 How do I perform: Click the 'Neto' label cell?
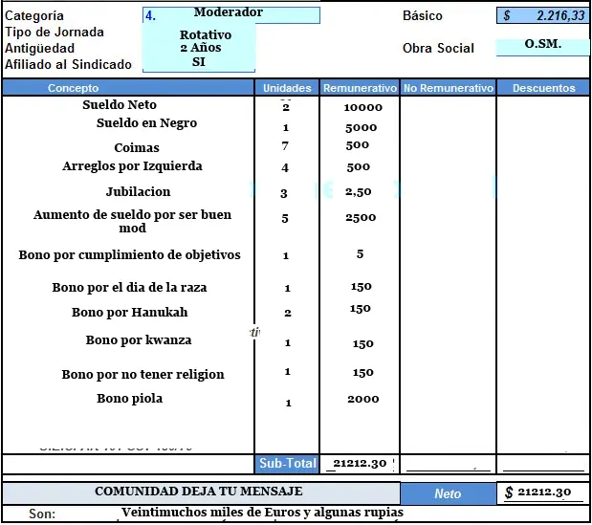449,493
